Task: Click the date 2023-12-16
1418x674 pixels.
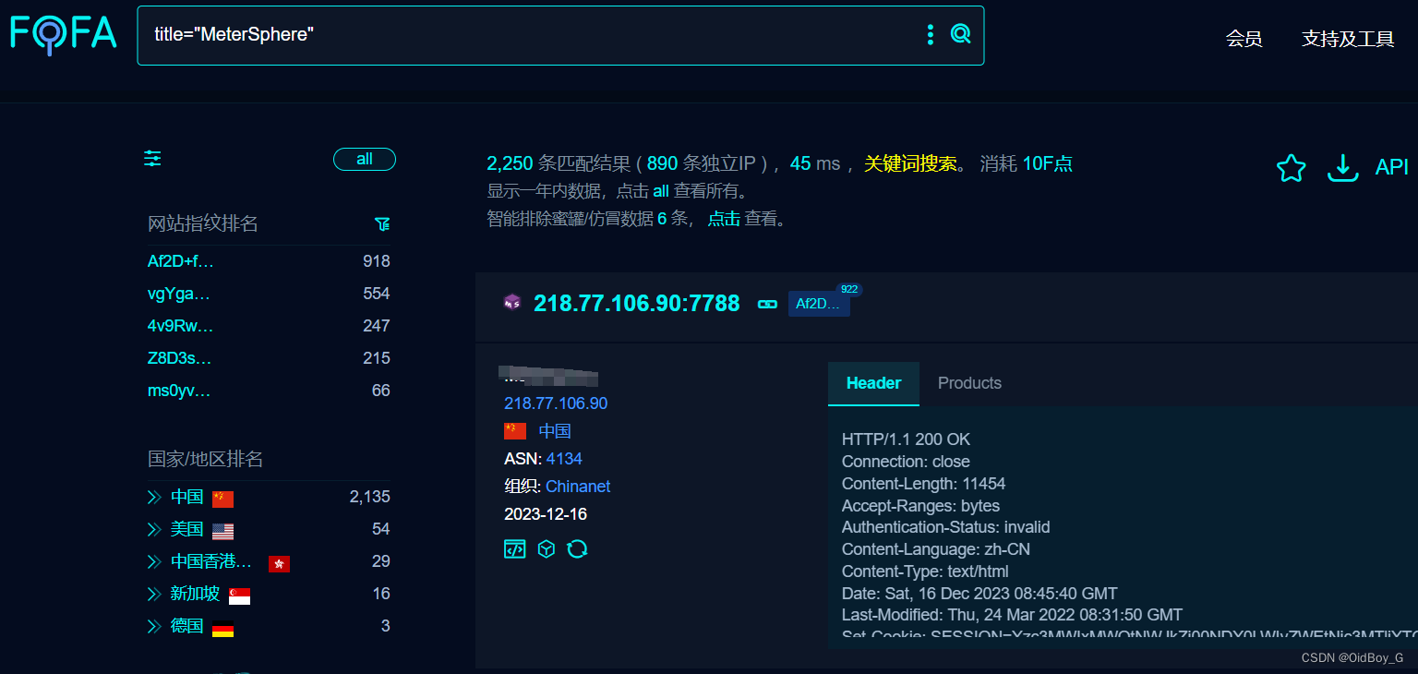Action: click(546, 514)
